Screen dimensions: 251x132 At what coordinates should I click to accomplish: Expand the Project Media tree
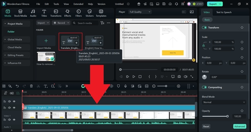tap(5, 24)
